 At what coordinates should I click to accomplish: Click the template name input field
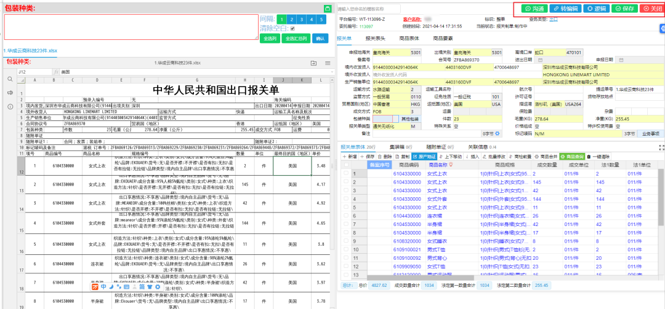[368, 9]
